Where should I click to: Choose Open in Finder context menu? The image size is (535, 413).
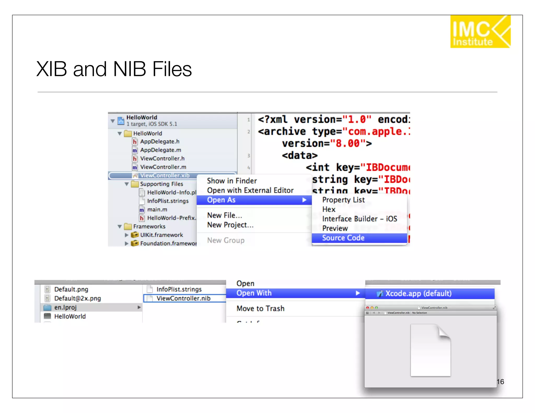pyautogui.click(x=245, y=284)
